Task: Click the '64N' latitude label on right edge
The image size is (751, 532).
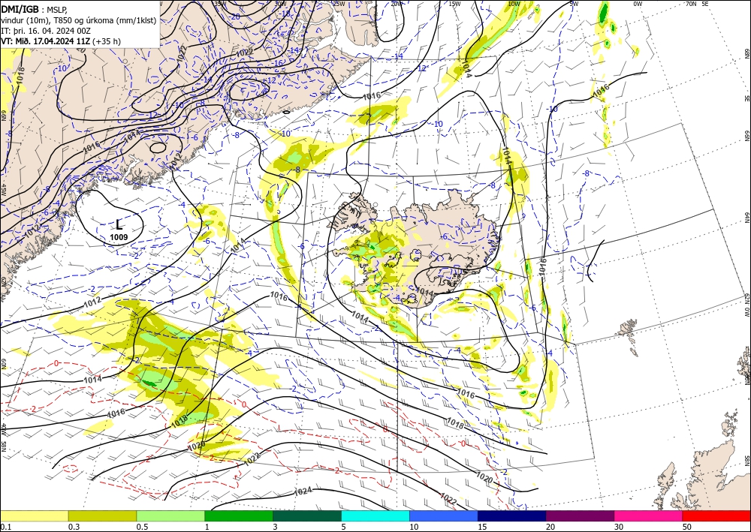Action: click(x=746, y=218)
